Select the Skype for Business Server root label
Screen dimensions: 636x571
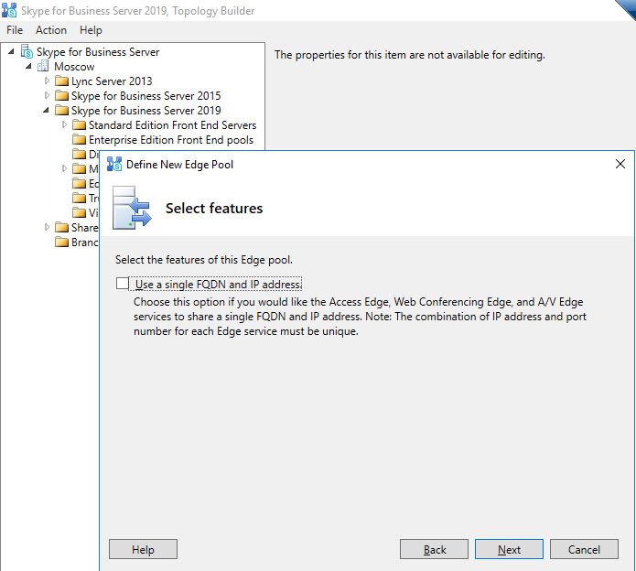(x=98, y=52)
